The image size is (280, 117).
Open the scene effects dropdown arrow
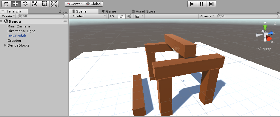pyautogui.click(x=142, y=16)
